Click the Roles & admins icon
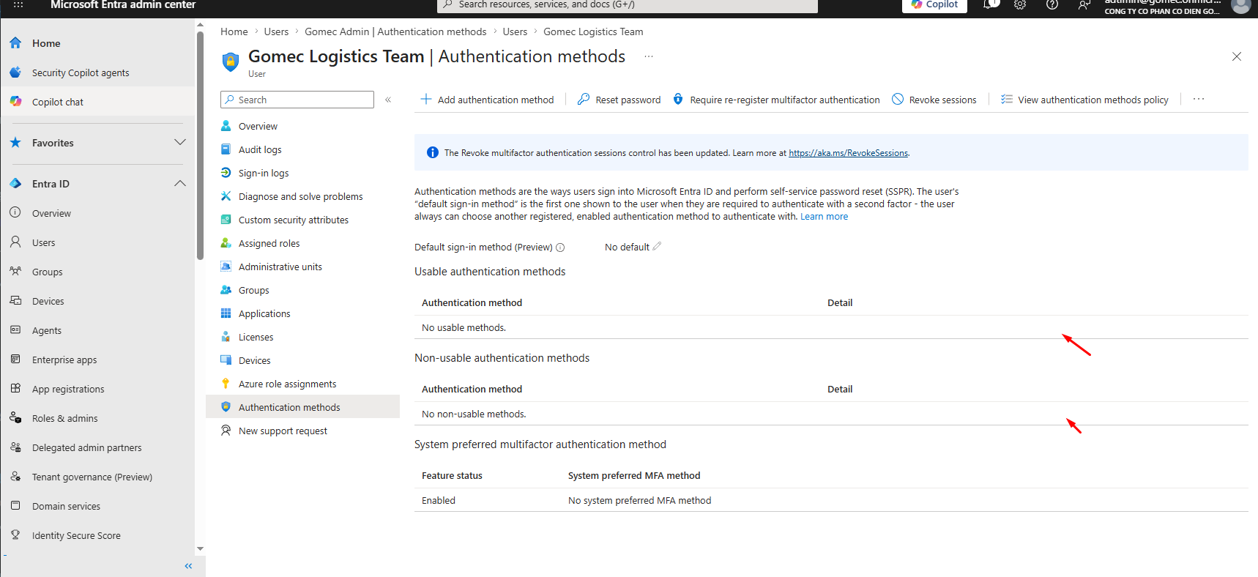This screenshot has width=1258, height=577. click(15, 417)
